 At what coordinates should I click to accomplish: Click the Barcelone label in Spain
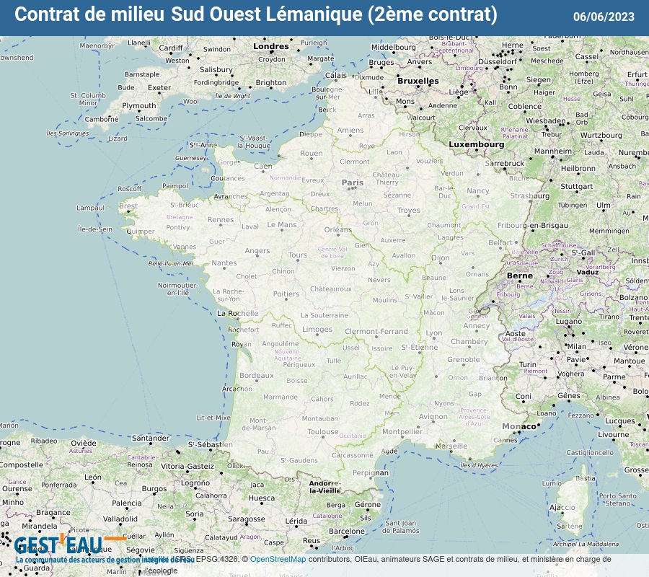coord(347,532)
